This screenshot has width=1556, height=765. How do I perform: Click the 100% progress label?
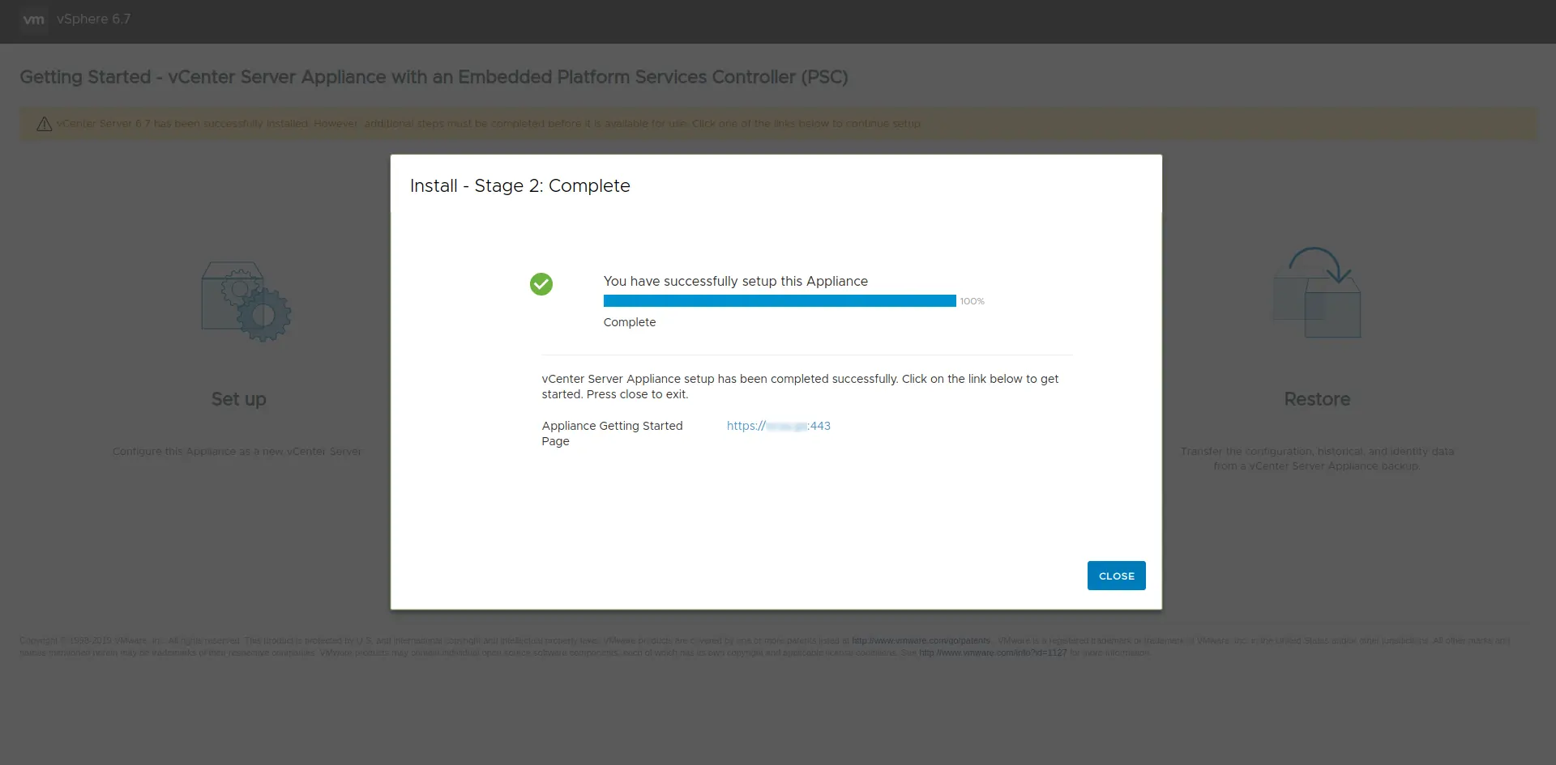(972, 301)
